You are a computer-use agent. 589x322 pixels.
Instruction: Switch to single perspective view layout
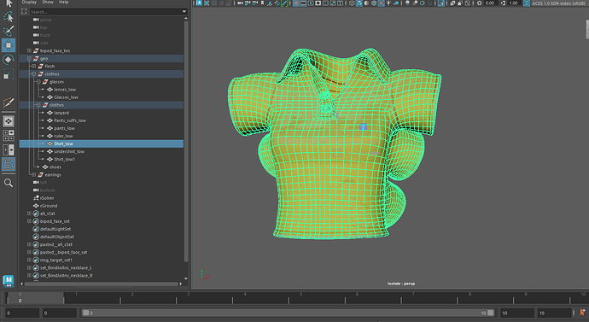[x=9, y=121]
